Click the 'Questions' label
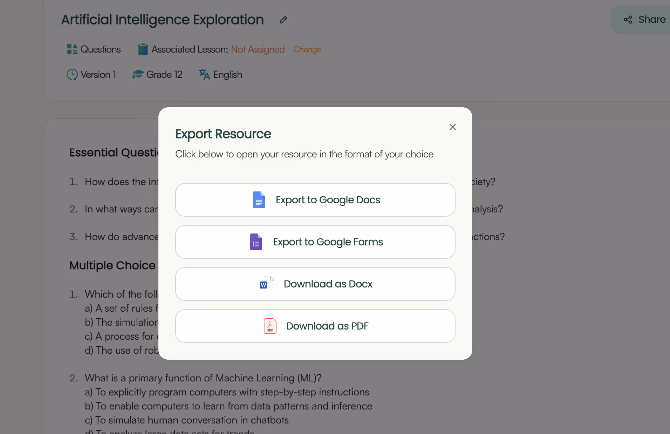 point(101,49)
